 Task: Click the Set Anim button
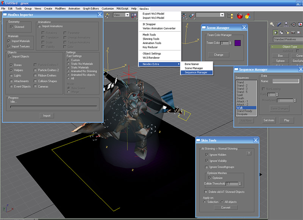coord(269,120)
